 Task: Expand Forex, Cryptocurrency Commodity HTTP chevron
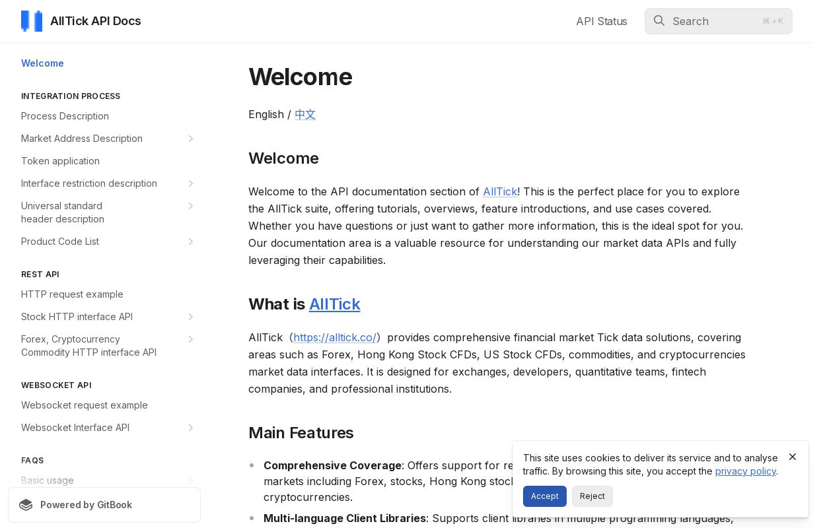point(190,339)
